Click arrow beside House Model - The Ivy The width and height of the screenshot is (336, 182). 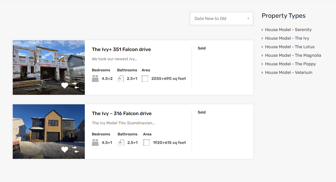pos(262,38)
